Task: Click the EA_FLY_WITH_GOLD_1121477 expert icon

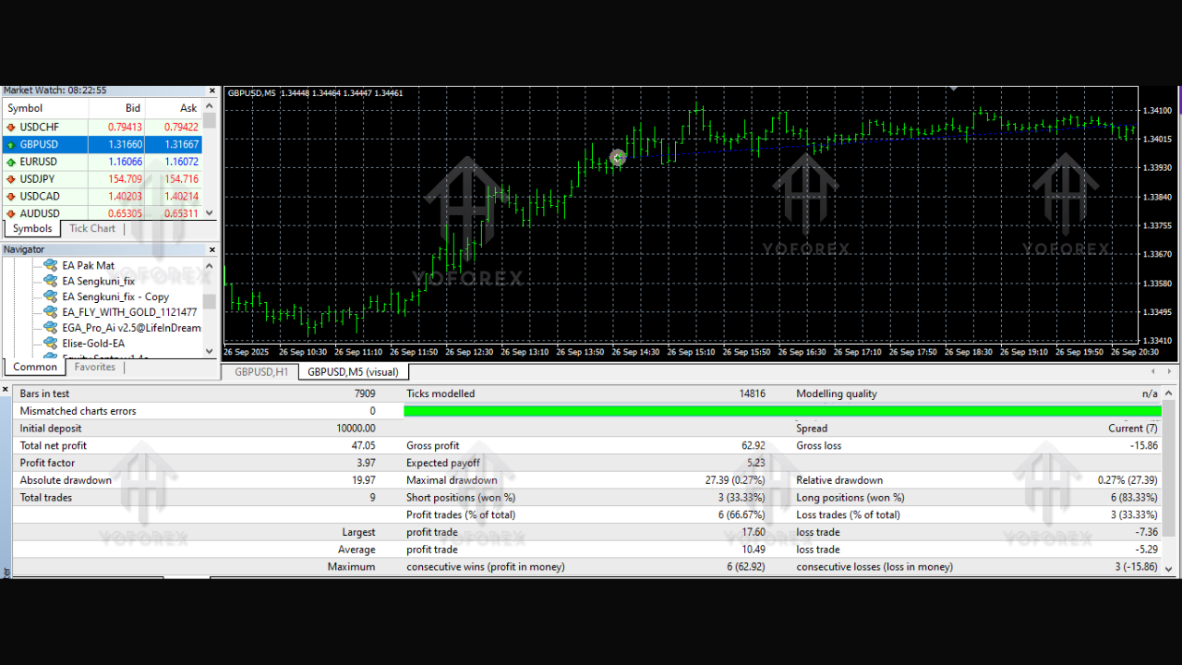Action: pos(51,313)
